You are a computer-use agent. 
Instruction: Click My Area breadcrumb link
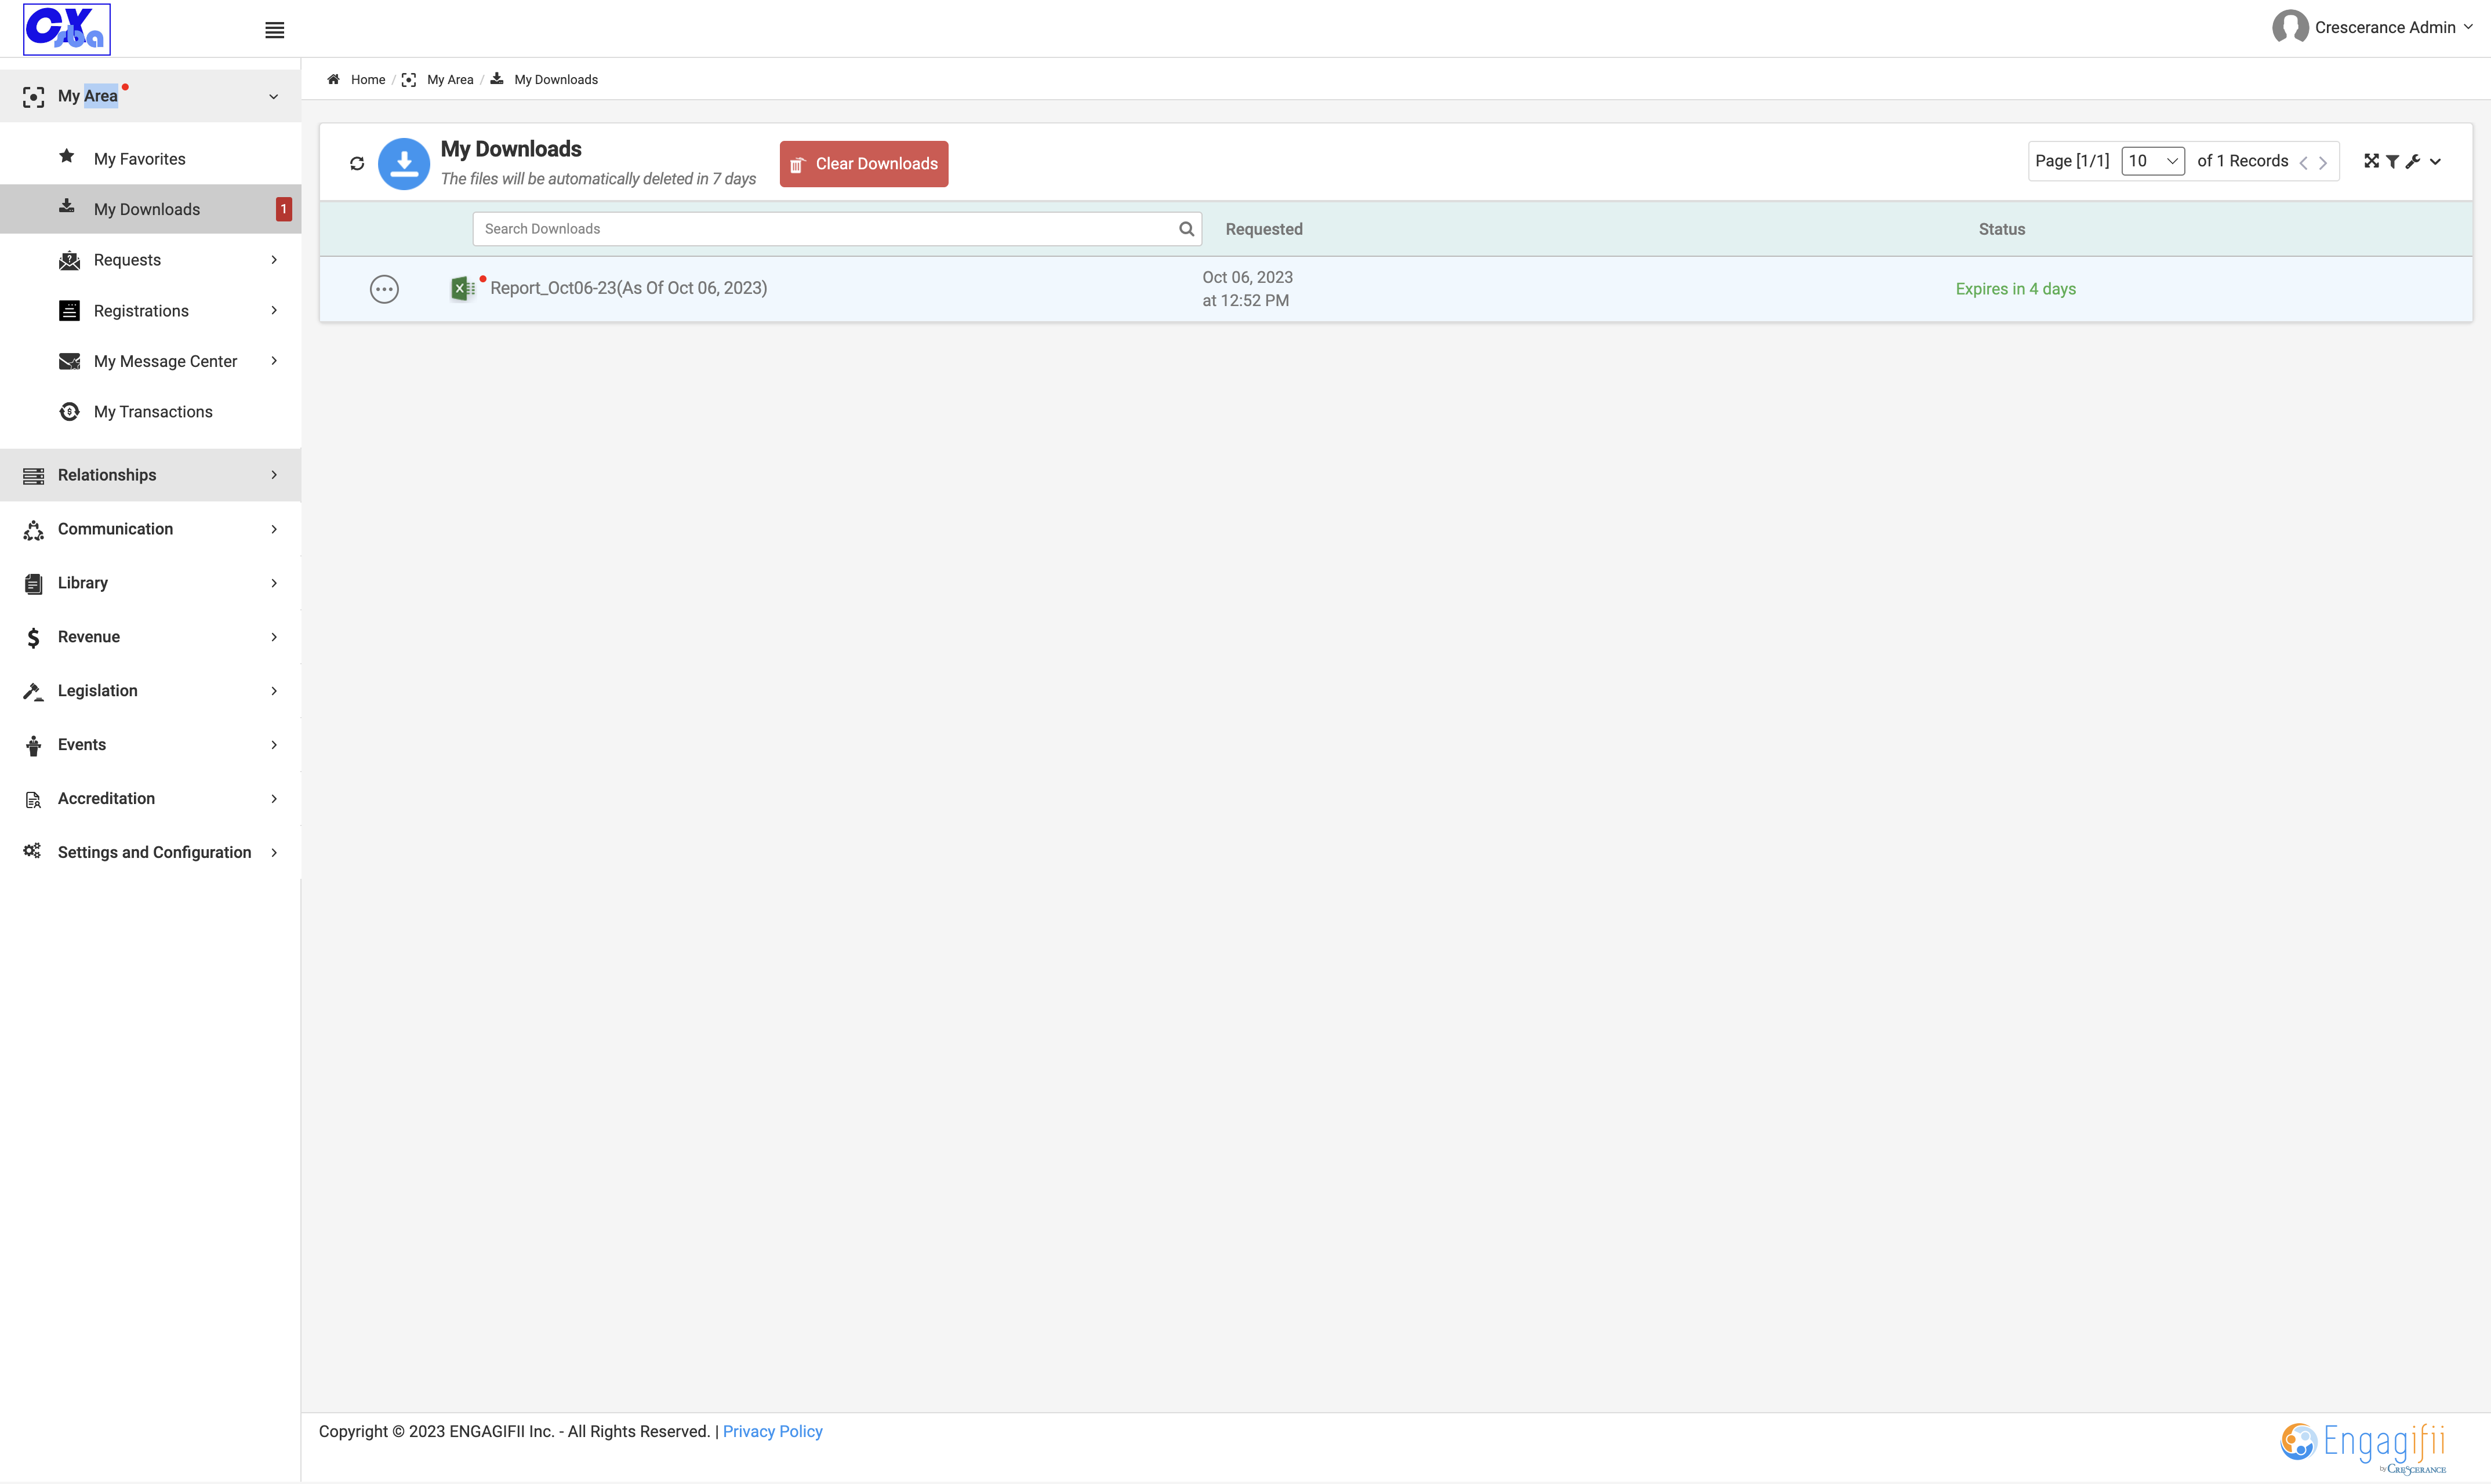[x=450, y=79]
